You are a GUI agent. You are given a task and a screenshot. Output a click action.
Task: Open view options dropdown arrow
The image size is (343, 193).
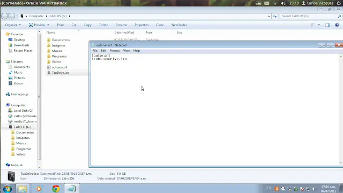319,25
